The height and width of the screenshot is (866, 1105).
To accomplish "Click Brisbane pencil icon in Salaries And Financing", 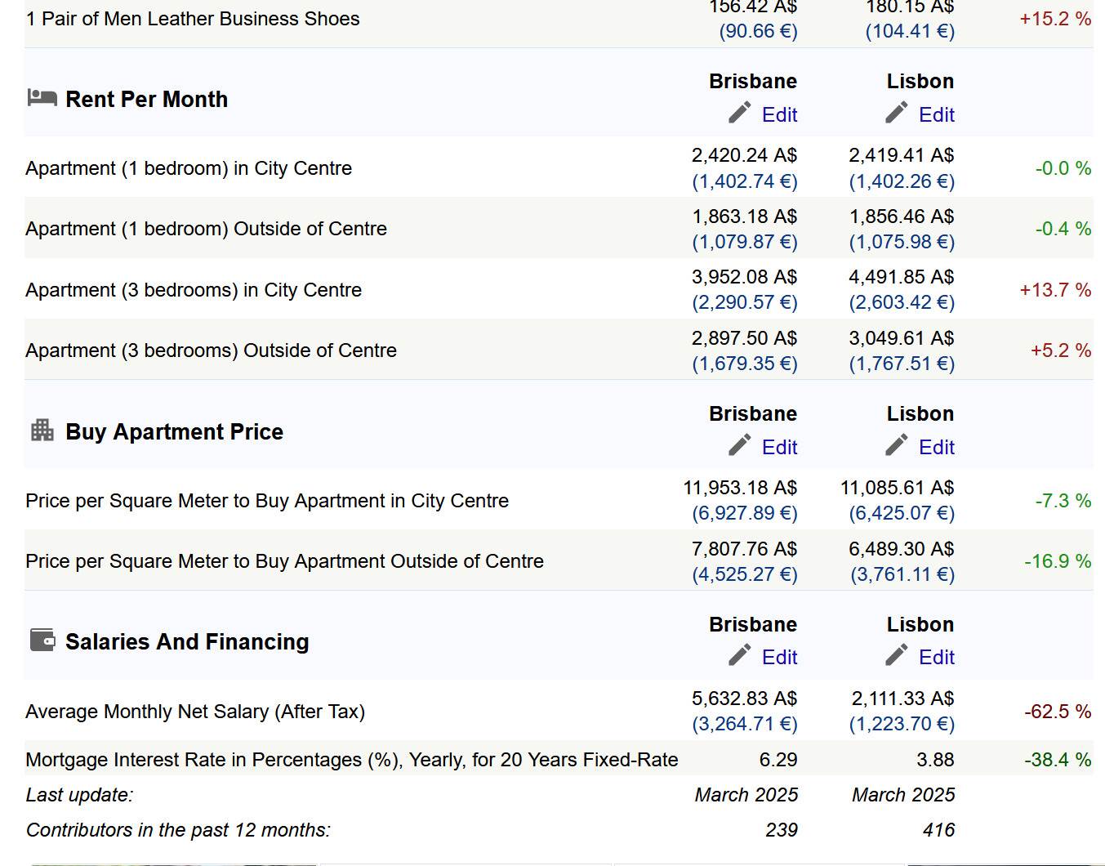I will (740, 655).
